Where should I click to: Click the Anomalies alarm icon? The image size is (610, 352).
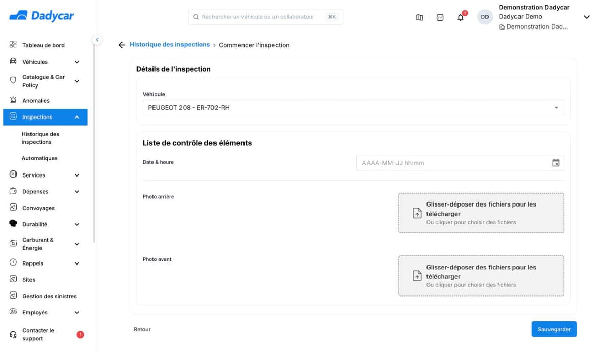pos(13,100)
